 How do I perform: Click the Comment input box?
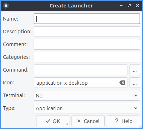87,44
